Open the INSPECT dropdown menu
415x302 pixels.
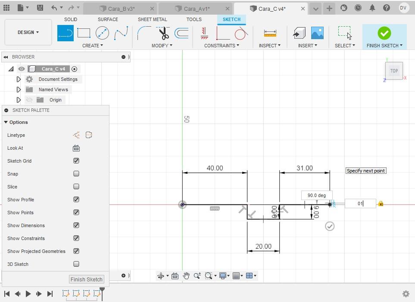coord(270,46)
